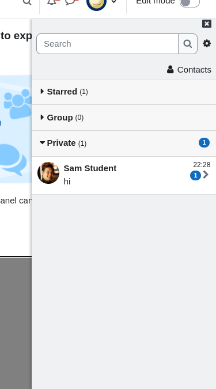
Task: Click the user avatar in top bar
Action: click(96, 3)
